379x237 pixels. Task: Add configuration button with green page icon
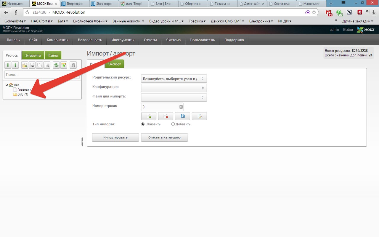(149, 116)
